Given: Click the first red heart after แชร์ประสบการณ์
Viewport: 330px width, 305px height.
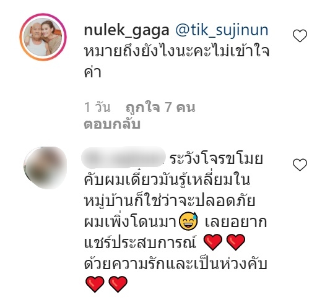Looking at the screenshot, I should click(x=213, y=242).
